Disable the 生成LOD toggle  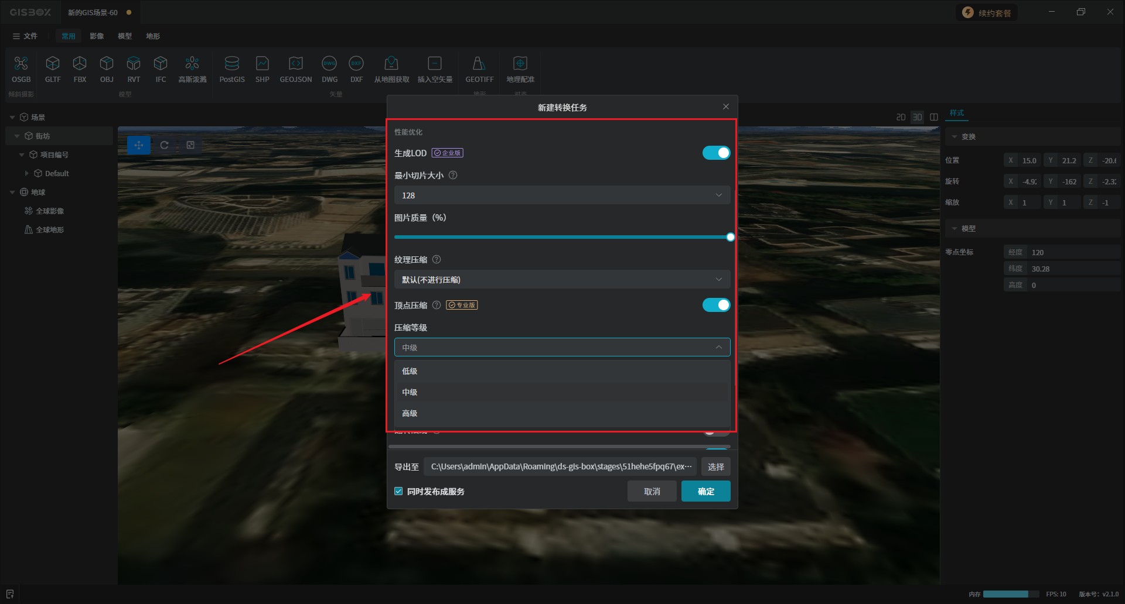(716, 153)
